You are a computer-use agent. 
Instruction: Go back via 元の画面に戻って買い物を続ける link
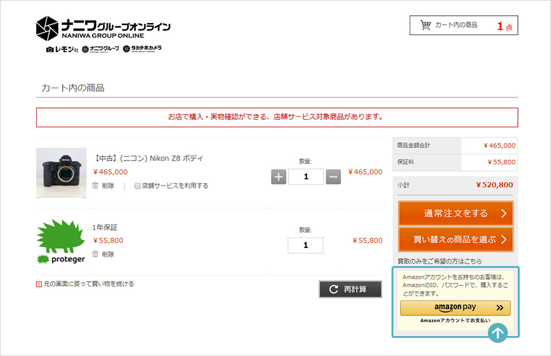(88, 284)
